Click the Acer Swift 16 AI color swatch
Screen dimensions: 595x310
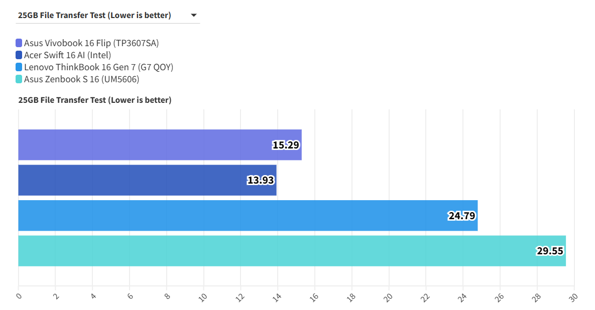point(19,55)
